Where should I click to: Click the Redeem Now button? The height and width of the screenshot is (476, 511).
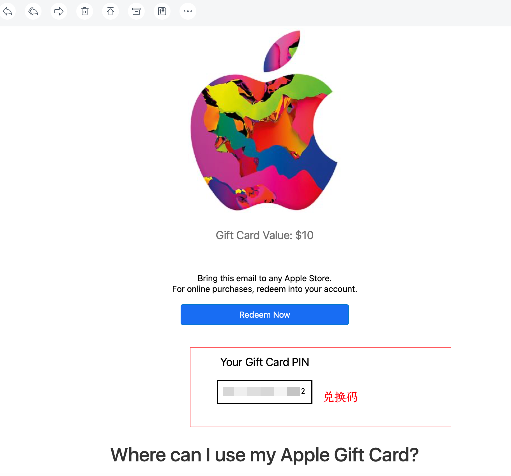pyautogui.click(x=265, y=315)
